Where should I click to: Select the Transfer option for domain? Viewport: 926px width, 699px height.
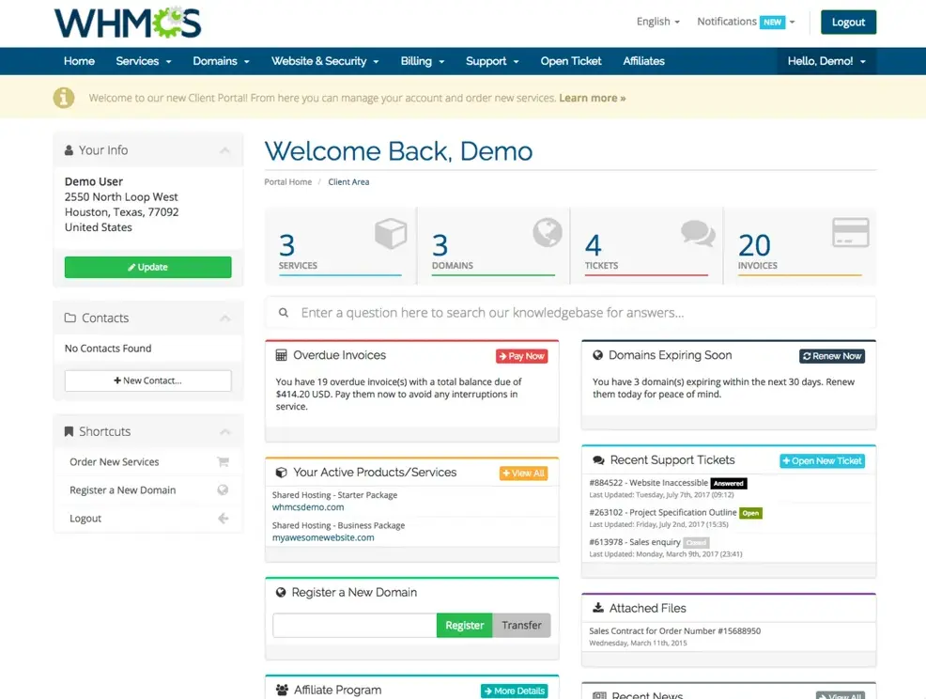[x=521, y=626]
